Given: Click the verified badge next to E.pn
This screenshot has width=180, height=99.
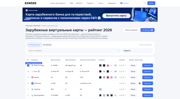Looking at the screenshot, I should tap(39, 71).
